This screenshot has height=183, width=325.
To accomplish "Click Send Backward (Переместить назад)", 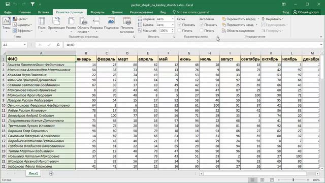I will (x=238, y=25).
